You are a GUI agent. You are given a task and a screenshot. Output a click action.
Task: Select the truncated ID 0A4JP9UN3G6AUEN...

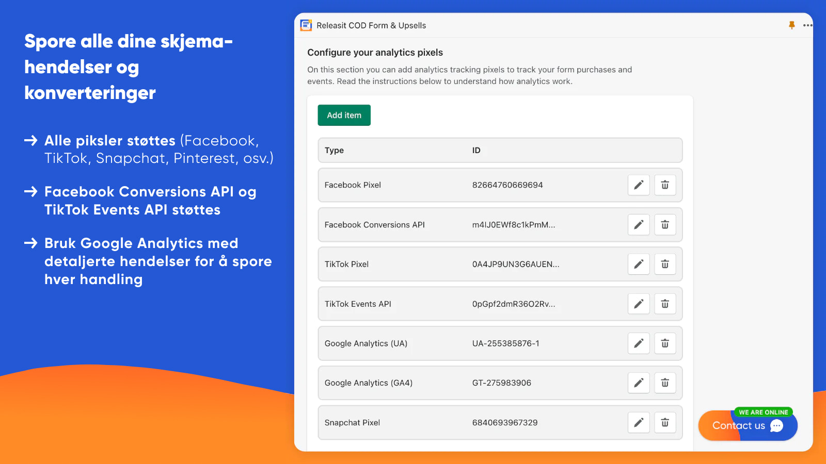[516, 264]
